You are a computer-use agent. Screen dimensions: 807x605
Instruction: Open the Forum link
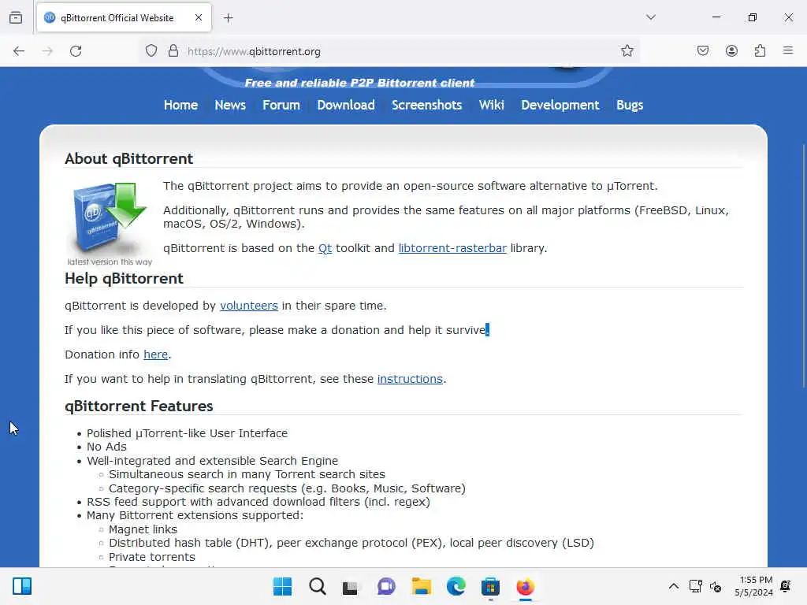pyautogui.click(x=281, y=105)
